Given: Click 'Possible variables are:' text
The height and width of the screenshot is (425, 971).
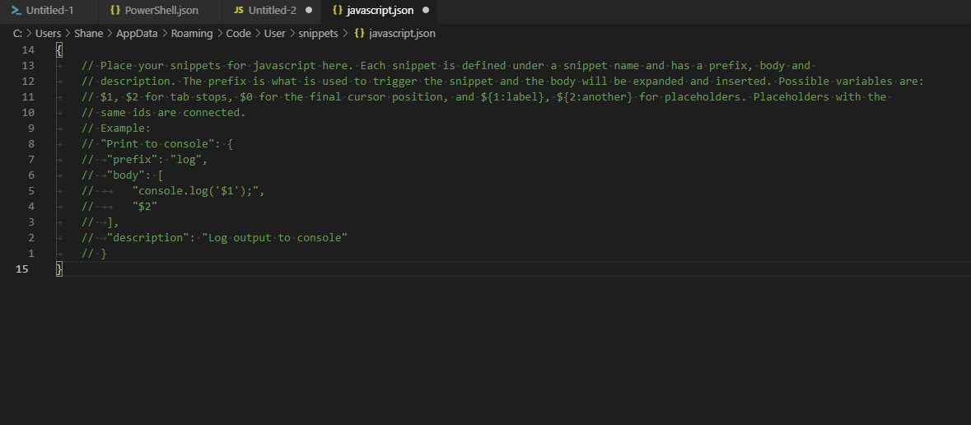Looking at the screenshot, I should pyautogui.click(x=852, y=82).
